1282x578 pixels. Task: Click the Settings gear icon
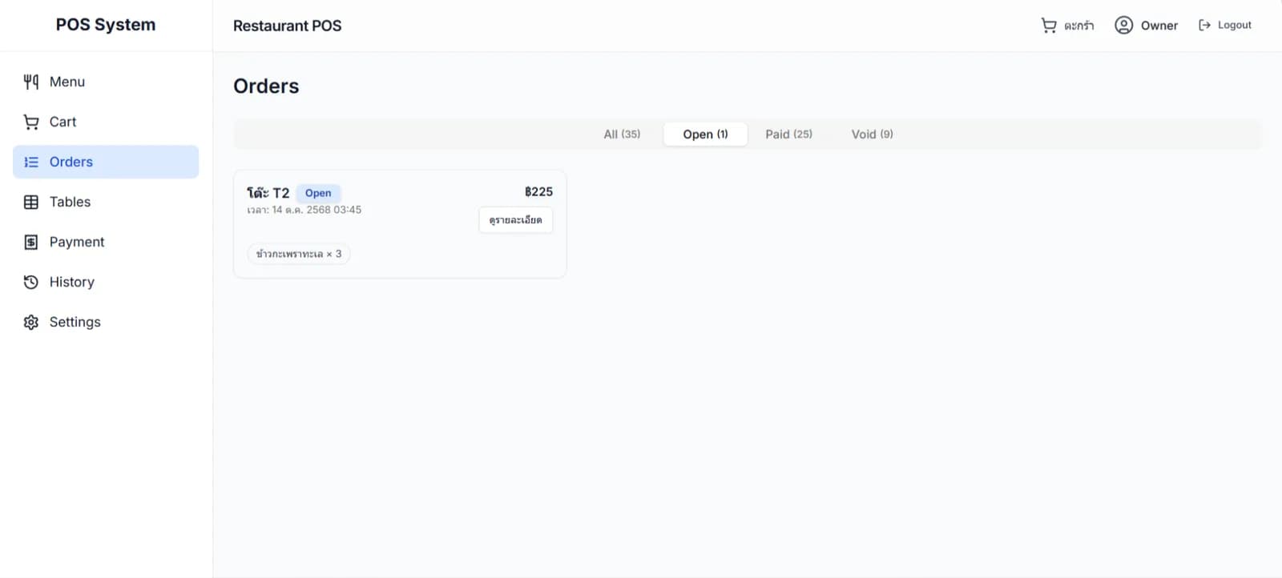tap(31, 322)
